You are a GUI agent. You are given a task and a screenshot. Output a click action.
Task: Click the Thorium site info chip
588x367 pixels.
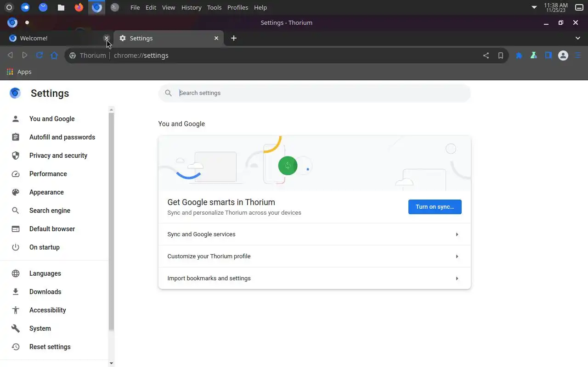coord(88,56)
